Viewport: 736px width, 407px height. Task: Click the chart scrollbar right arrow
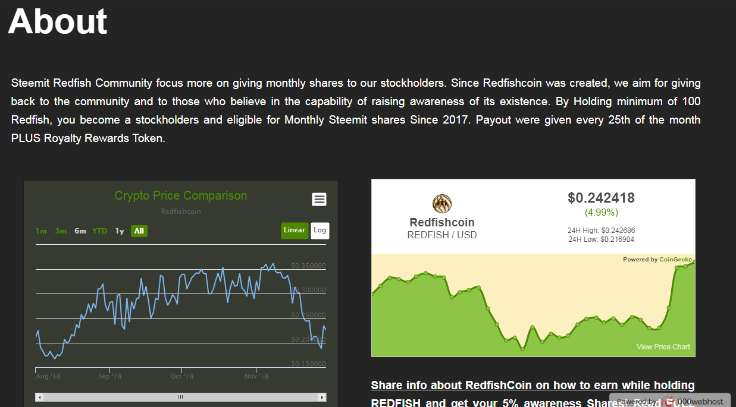[x=322, y=397]
